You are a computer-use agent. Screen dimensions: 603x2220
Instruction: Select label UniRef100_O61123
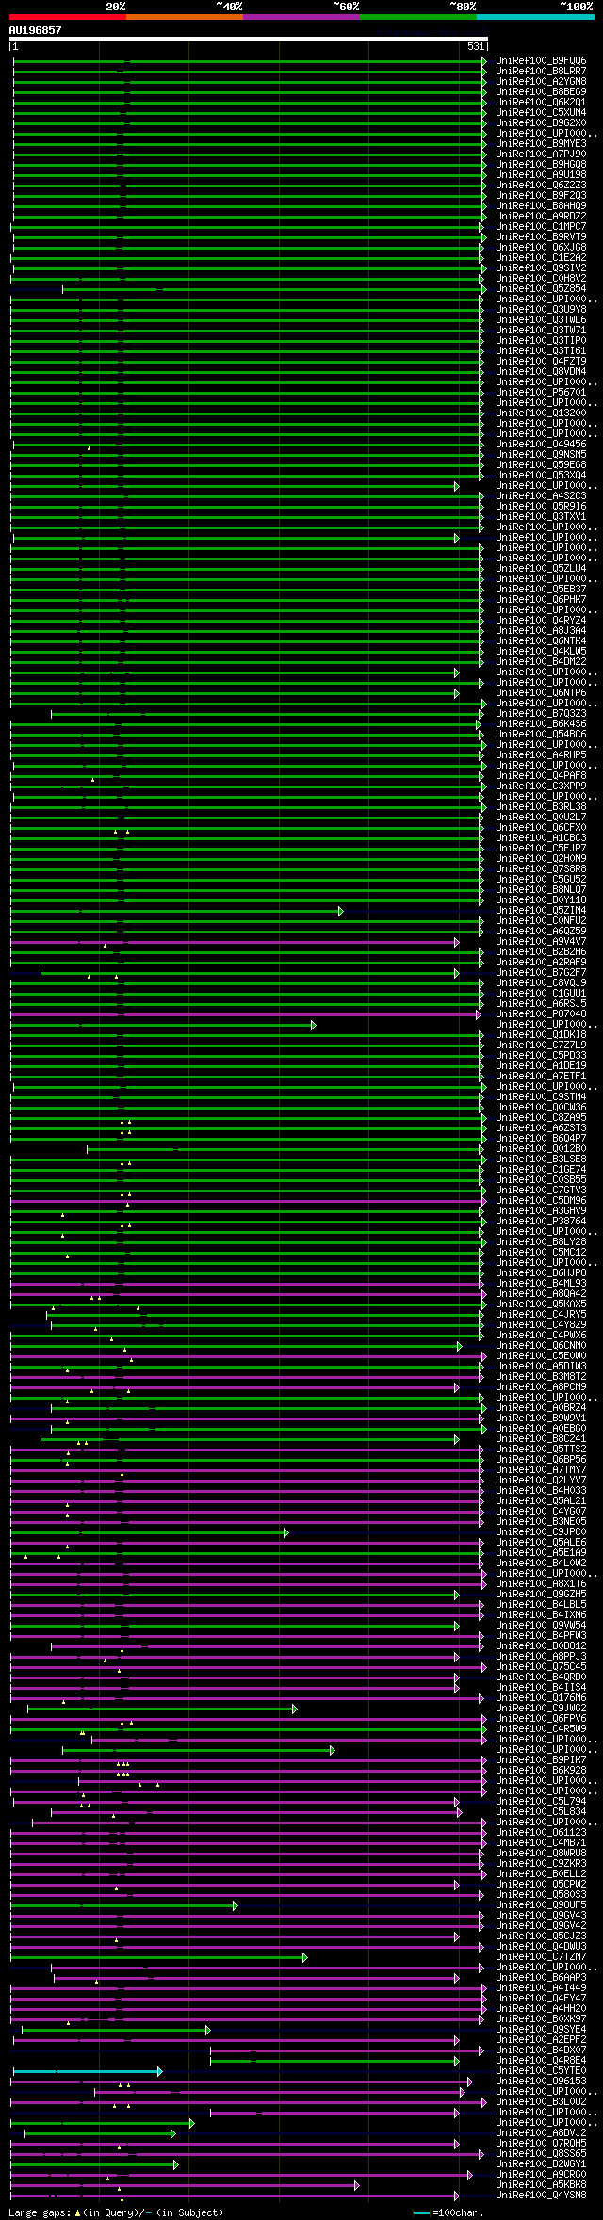coord(541,1832)
